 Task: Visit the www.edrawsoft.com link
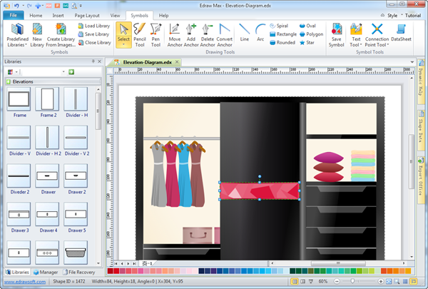click(x=24, y=282)
